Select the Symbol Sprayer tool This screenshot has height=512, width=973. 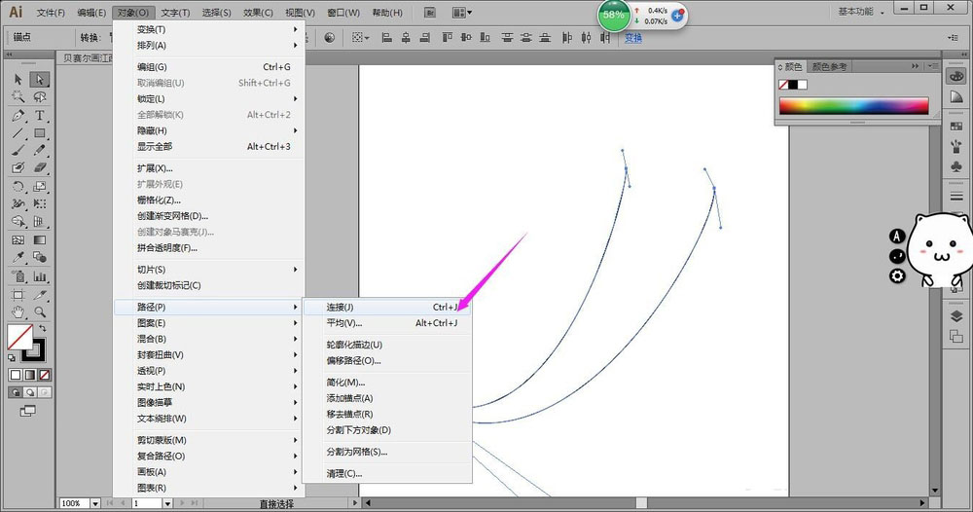tap(18, 276)
